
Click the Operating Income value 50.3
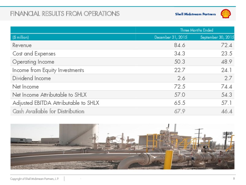(x=180, y=62)
